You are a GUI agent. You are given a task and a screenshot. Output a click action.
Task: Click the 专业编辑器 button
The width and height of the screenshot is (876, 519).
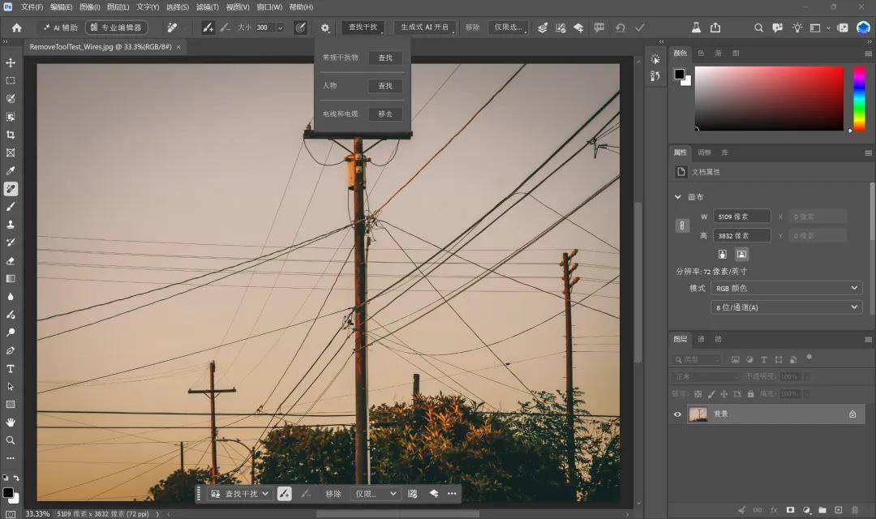coord(117,28)
